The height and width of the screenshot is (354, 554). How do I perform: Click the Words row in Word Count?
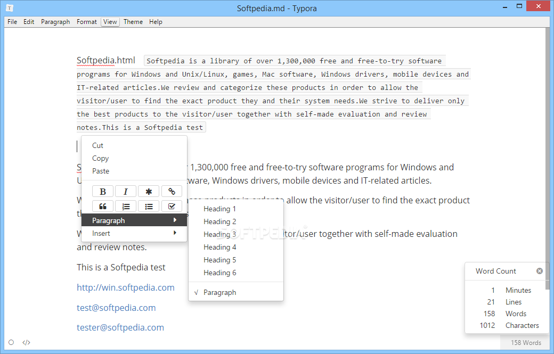coord(507,314)
